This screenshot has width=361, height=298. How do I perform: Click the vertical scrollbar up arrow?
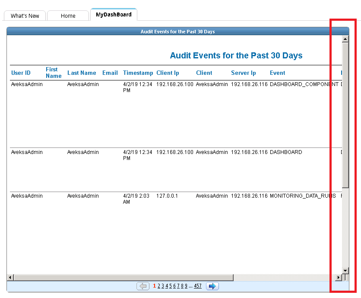(345, 38)
